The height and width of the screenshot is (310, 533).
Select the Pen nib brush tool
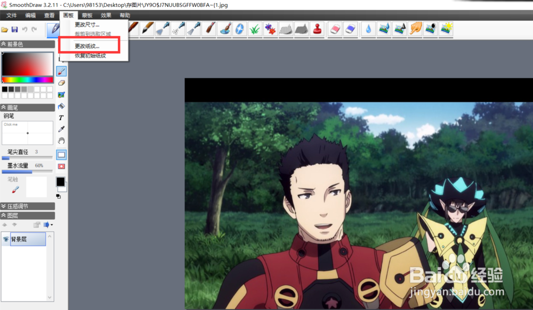click(54, 29)
